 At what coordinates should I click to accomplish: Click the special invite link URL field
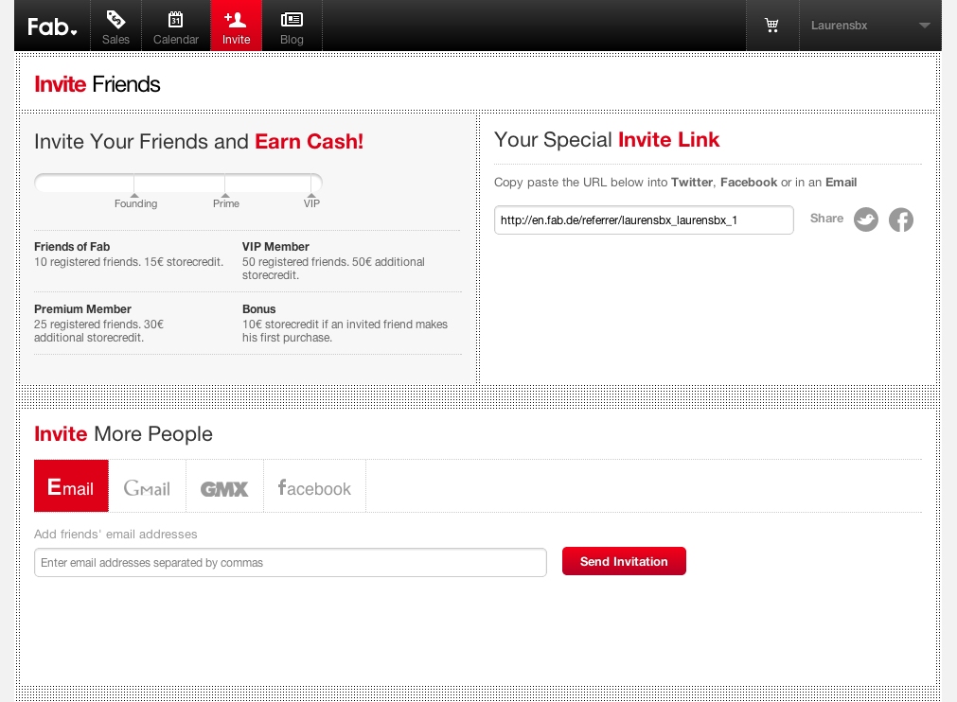click(x=644, y=220)
